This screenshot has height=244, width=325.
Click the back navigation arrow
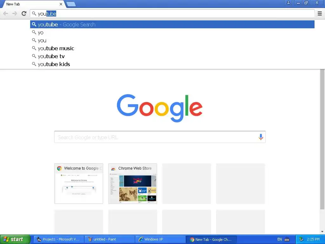point(6,14)
